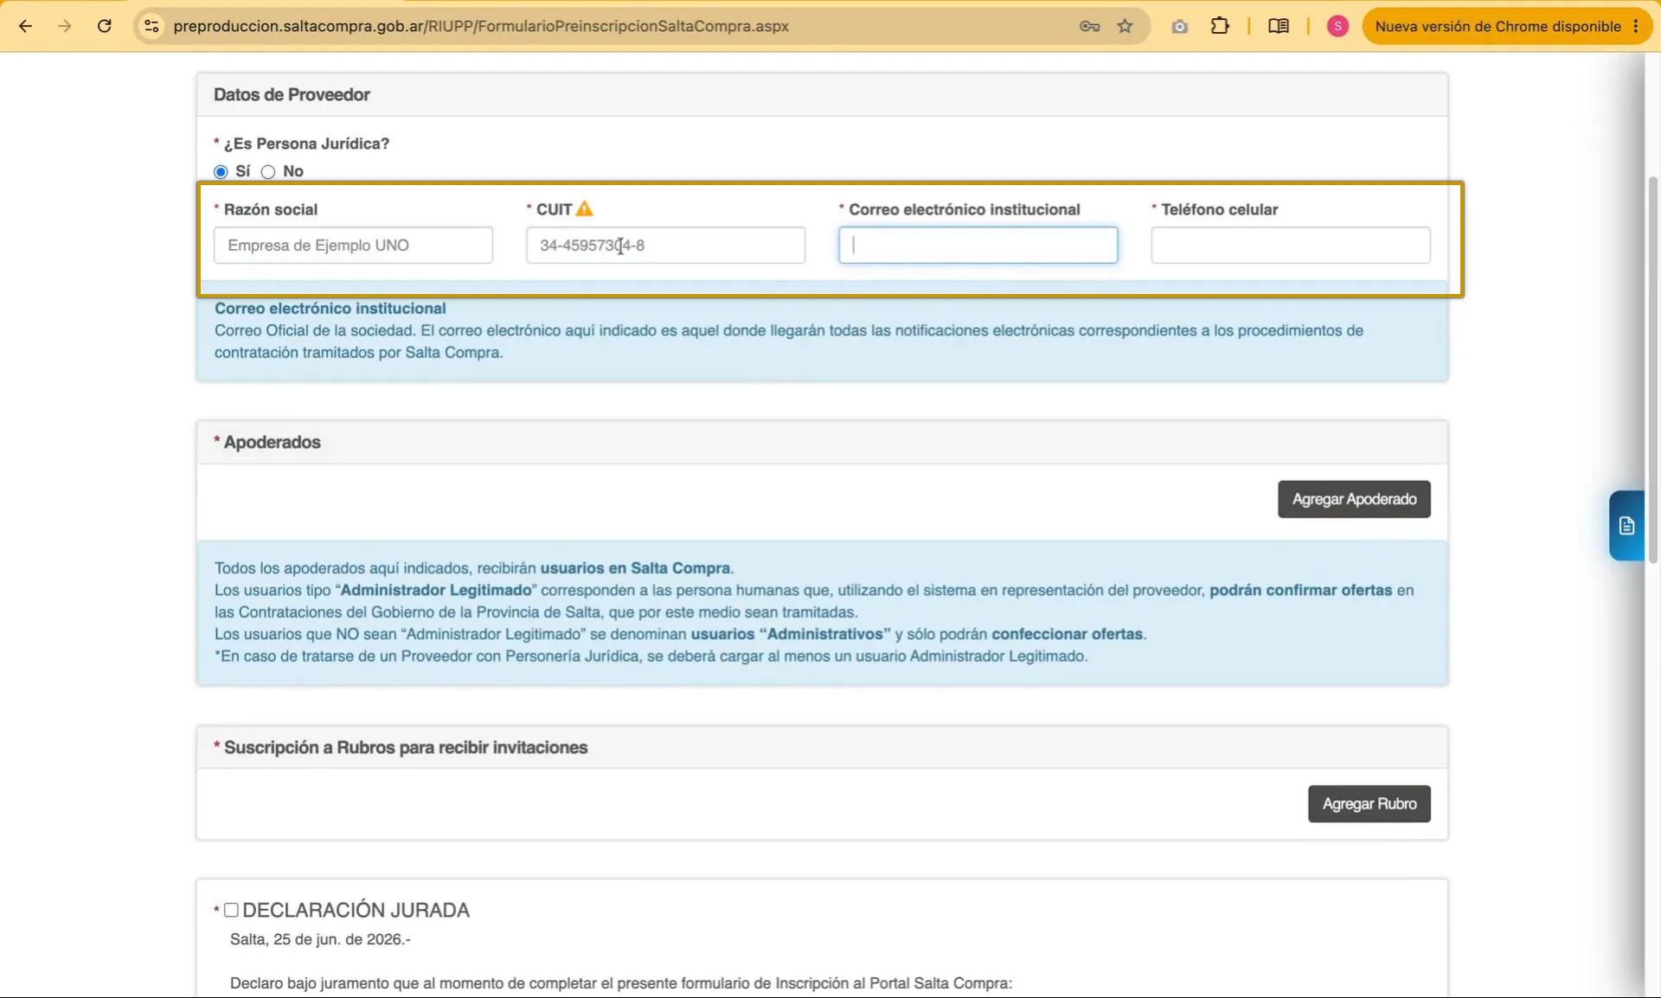Click the bold 'podrán confirmar ofertas' text
1661x998 pixels.
coord(1300,590)
